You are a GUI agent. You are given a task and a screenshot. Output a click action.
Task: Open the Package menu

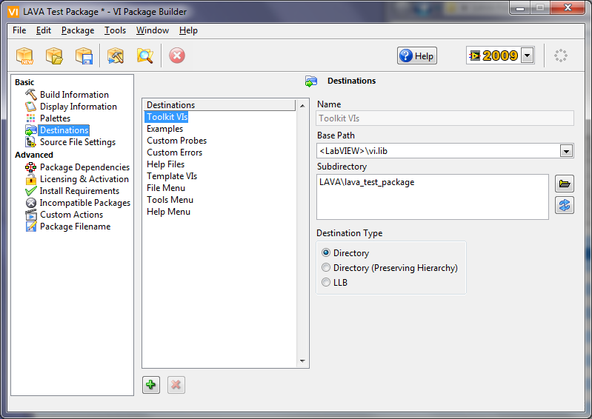pyautogui.click(x=78, y=30)
